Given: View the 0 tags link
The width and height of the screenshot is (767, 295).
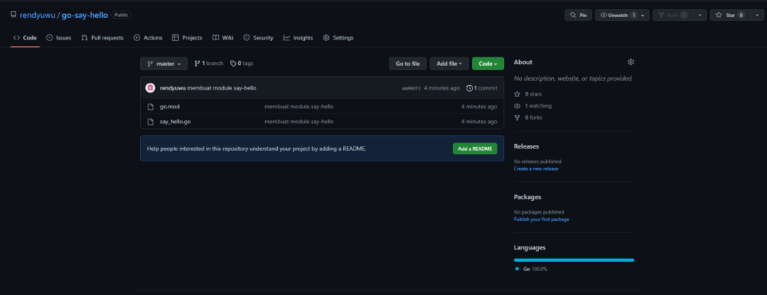Looking at the screenshot, I should tap(242, 63).
